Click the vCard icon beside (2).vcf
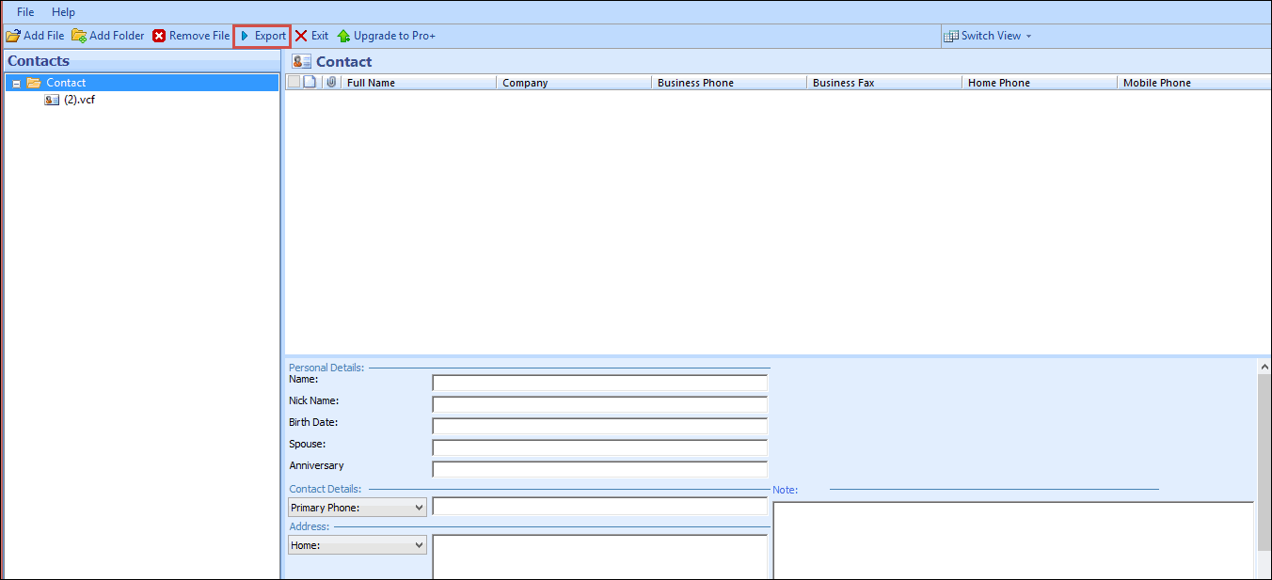Image resolution: width=1272 pixels, height=580 pixels. [52, 100]
